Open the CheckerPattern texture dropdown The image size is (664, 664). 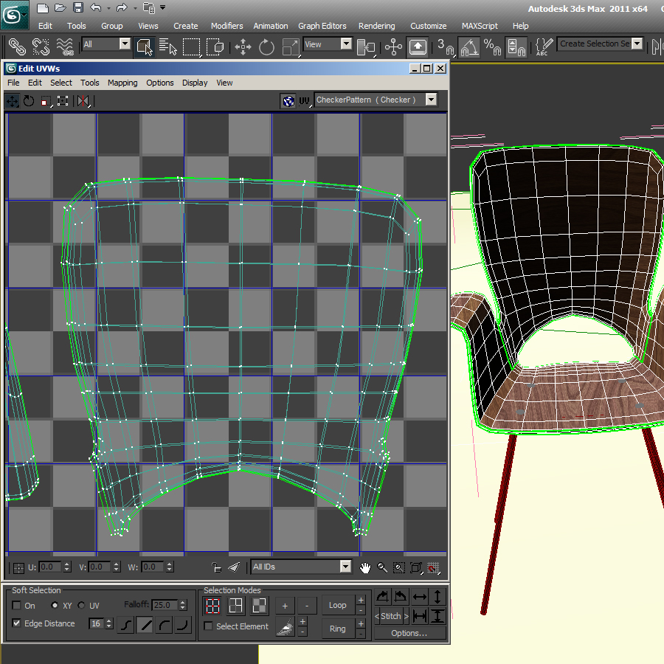pos(430,100)
